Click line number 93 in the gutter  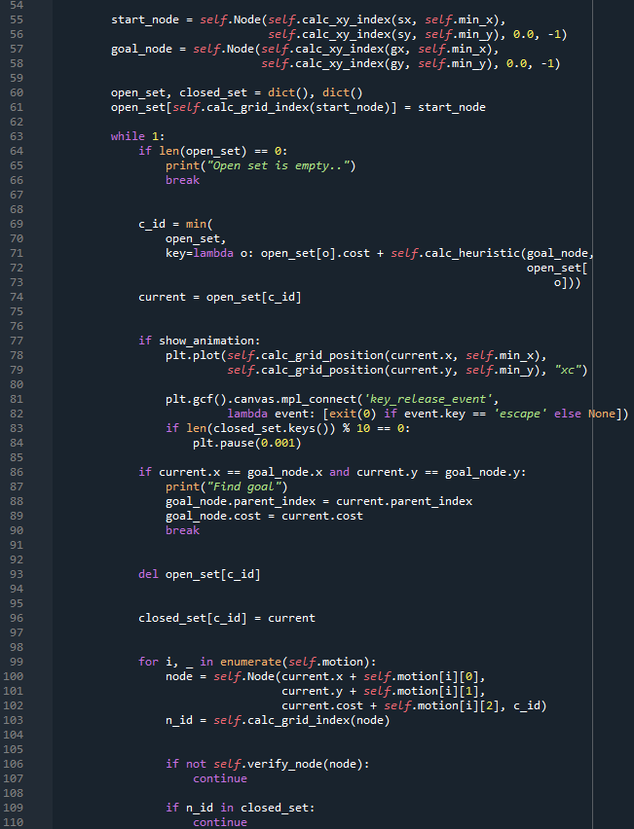(17, 574)
